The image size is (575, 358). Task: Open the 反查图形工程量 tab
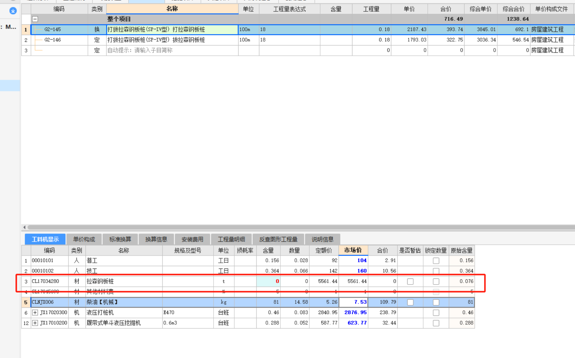pyautogui.click(x=278, y=239)
